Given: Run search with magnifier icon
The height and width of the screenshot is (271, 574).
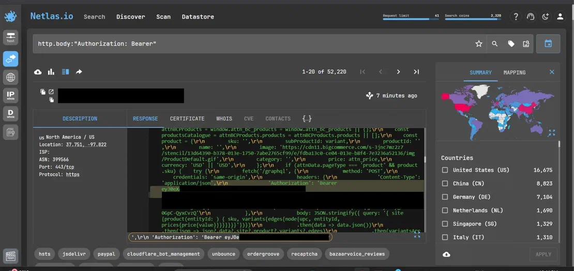Looking at the screenshot, I should click(x=494, y=44).
